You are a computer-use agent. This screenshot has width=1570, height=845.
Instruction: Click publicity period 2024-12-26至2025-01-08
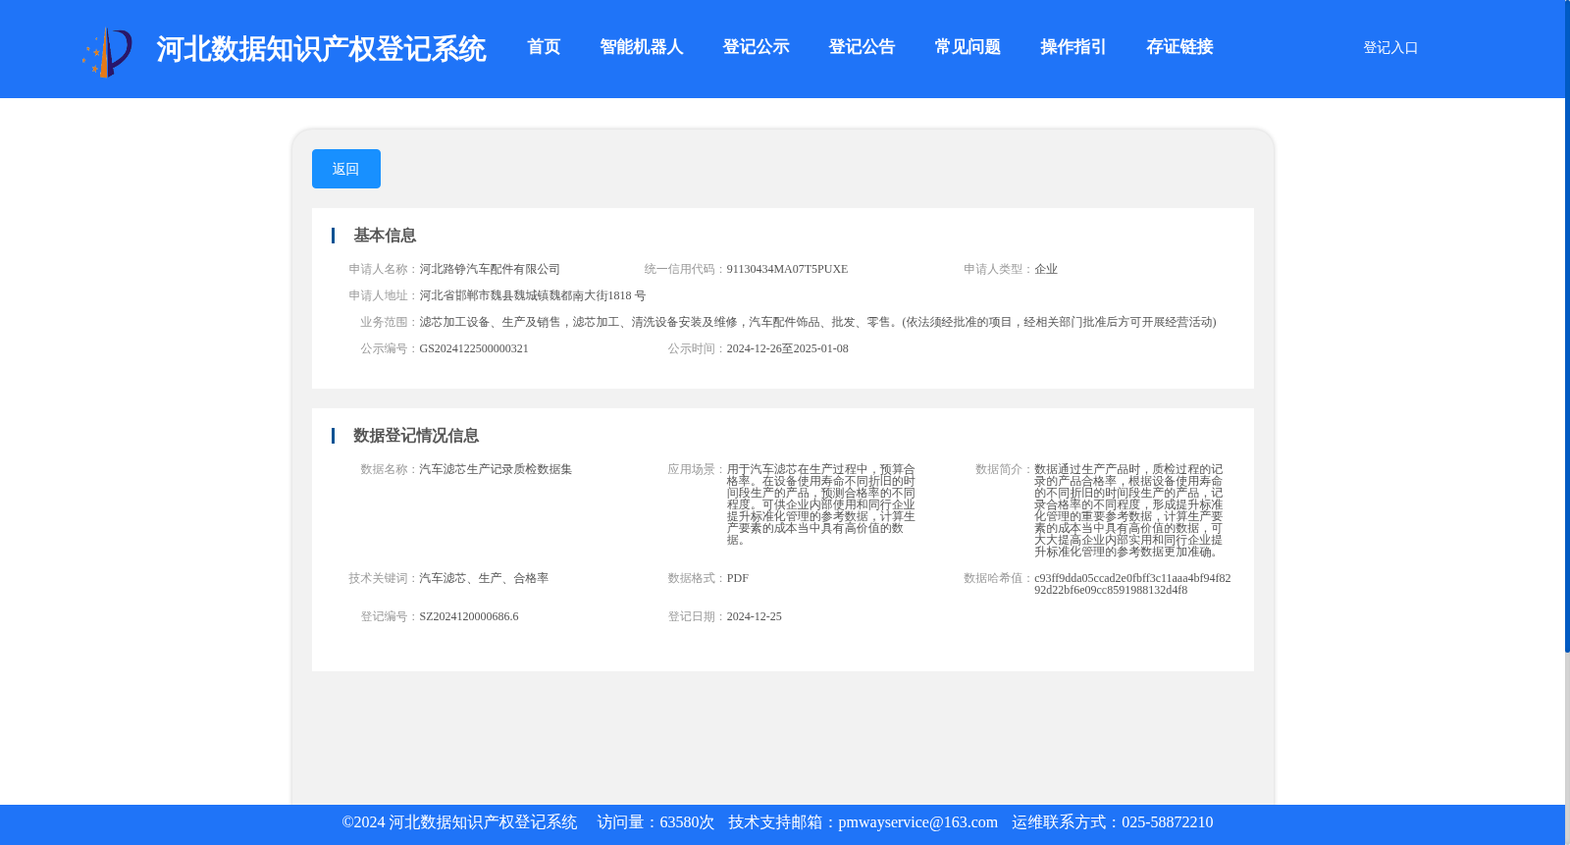[x=787, y=348]
